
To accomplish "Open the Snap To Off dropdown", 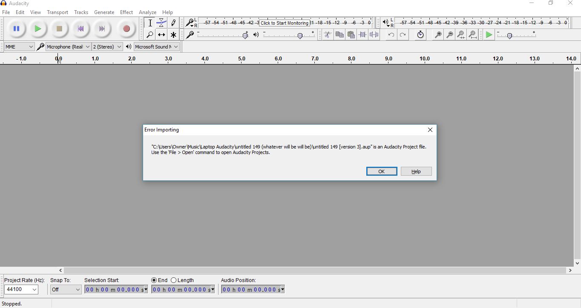I will coord(66,290).
